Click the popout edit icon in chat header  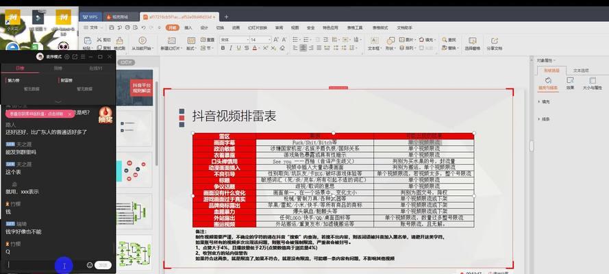pos(75,57)
